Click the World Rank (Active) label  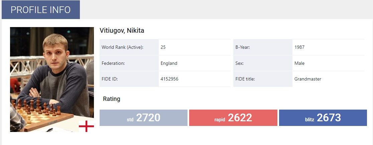click(x=122, y=47)
